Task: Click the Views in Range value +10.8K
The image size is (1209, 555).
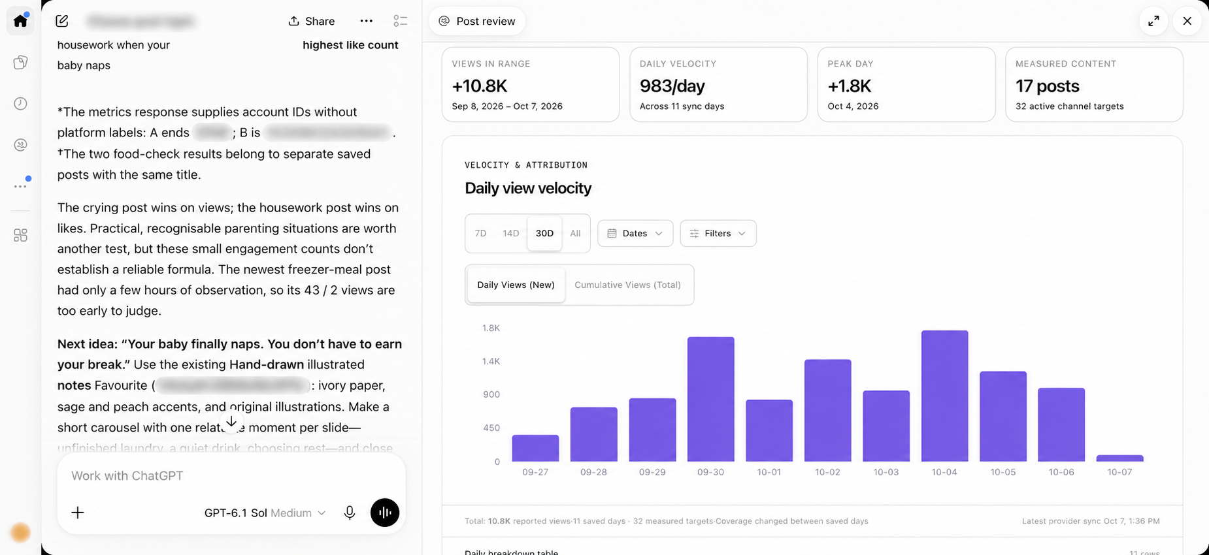Action: click(x=480, y=86)
